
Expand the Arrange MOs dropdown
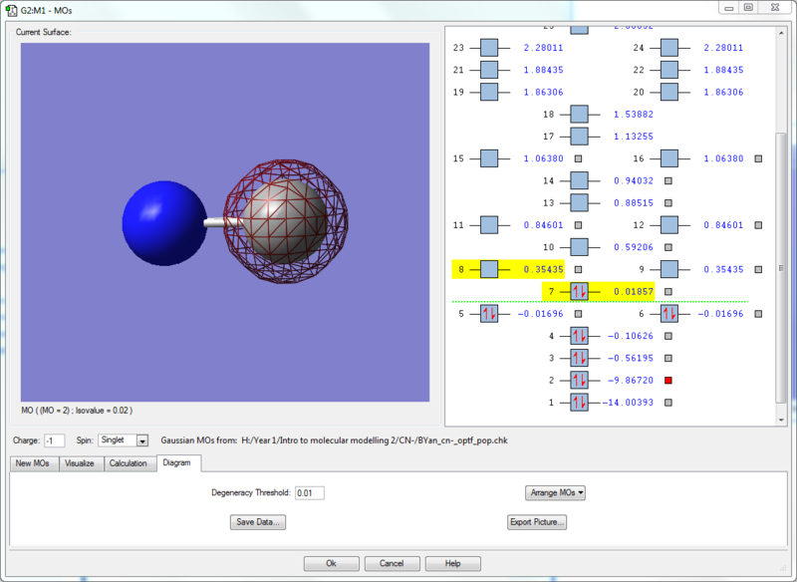pos(555,492)
